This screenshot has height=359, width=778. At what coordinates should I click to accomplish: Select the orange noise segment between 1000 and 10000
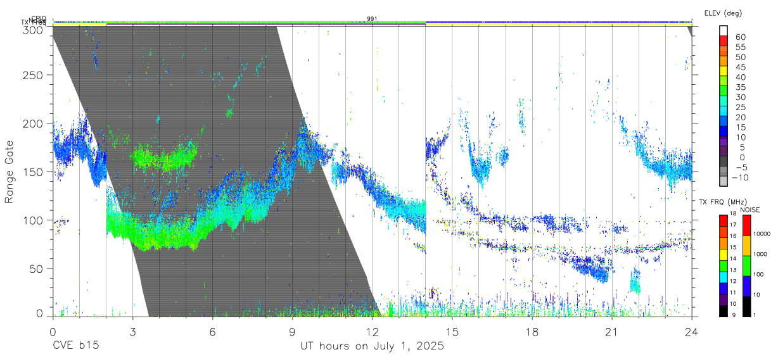click(x=746, y=245)
